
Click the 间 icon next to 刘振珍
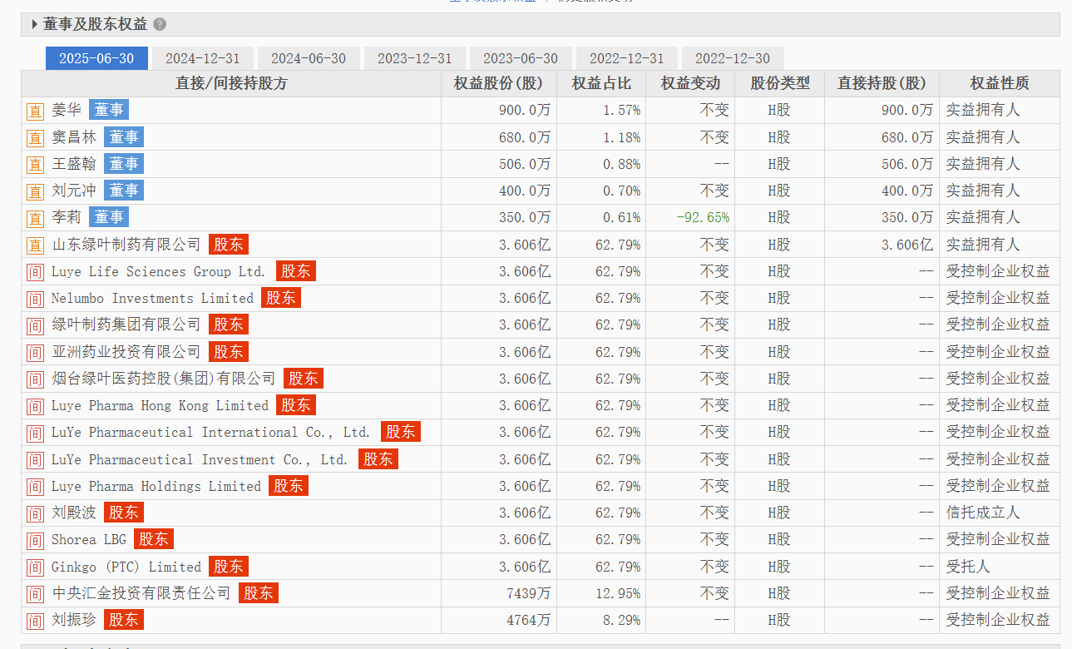click(35, 621)
